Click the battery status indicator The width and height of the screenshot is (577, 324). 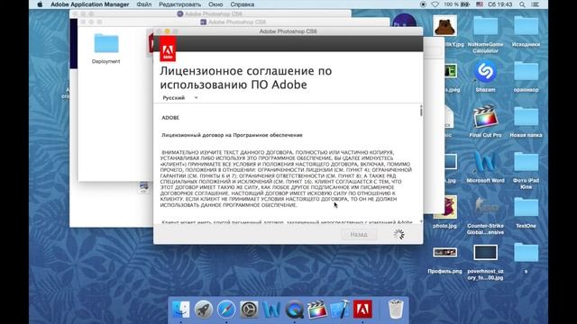tap(457, 4)
